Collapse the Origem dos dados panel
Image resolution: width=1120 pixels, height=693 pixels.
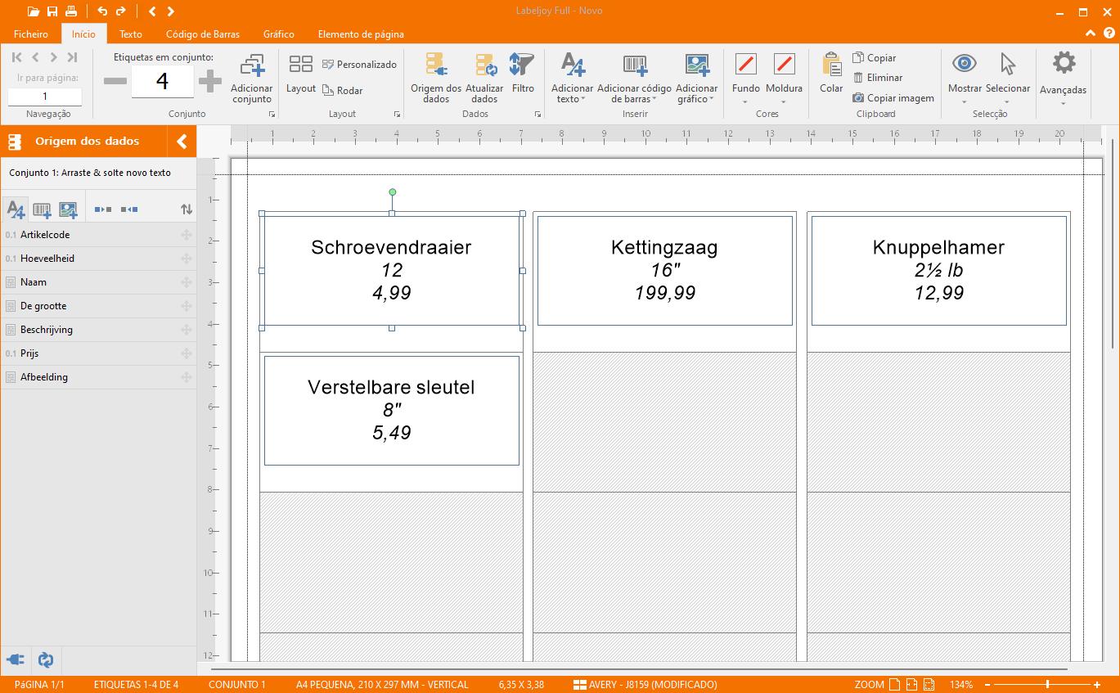[182, 142]
